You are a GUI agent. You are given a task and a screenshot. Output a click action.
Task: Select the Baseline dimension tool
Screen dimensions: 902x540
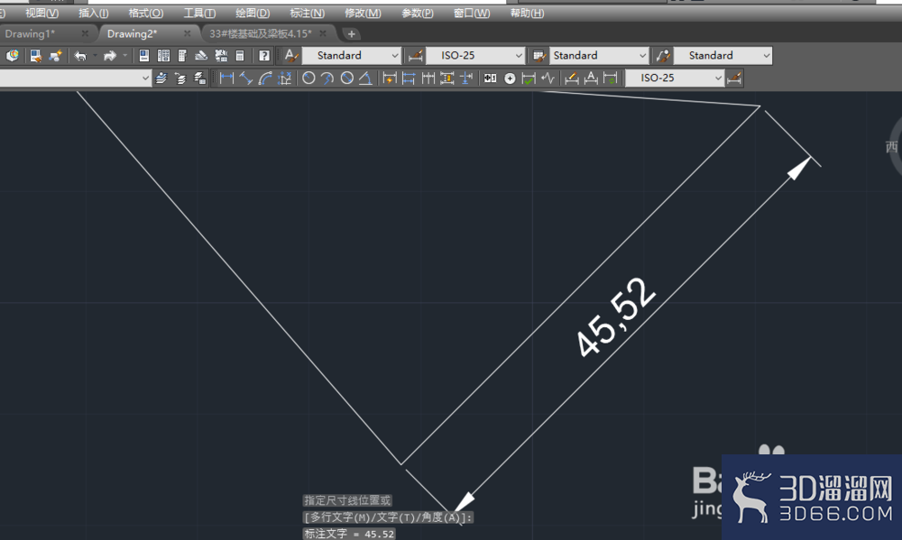point(409,78)
